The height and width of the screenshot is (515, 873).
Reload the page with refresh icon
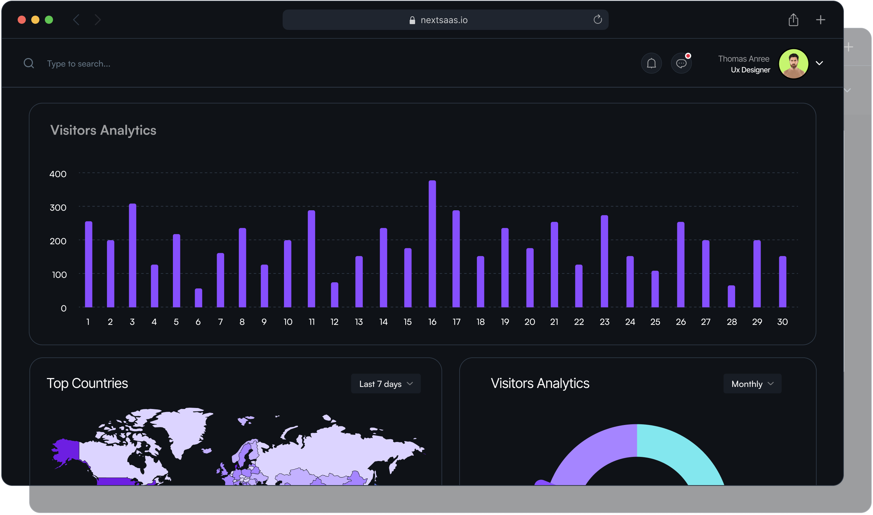point(598,19)
